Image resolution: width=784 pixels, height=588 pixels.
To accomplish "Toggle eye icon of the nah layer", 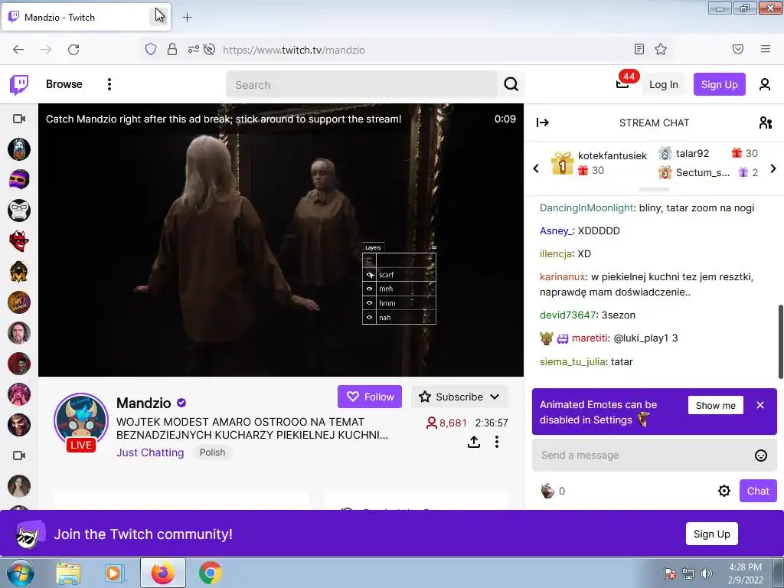I will point(370,317).
